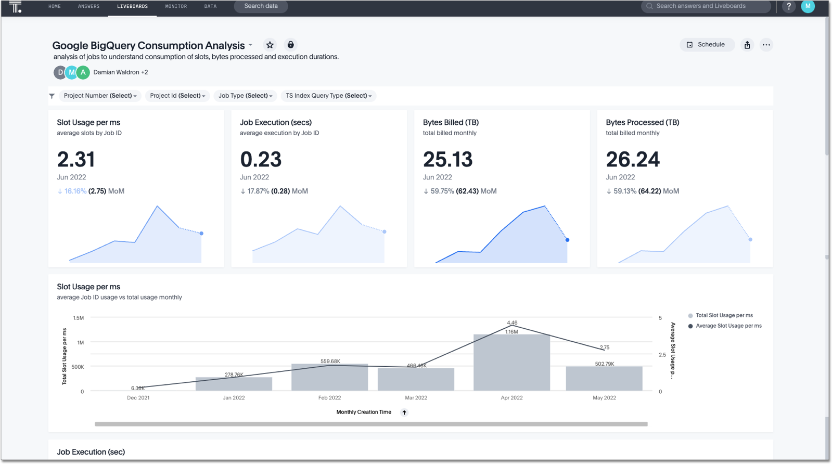Click the search magnifier icon in top bar
The image size is (832, 464).
(x=649, y=6)
